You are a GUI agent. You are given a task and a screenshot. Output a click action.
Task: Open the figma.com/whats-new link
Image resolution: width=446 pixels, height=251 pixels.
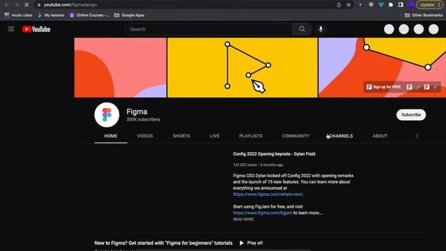(268, 194)
